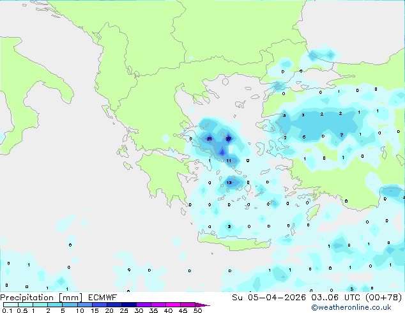
Task: Select the 30–35 mm purple legend swatch
Action: pyautogui.click(x=143, y=305)
